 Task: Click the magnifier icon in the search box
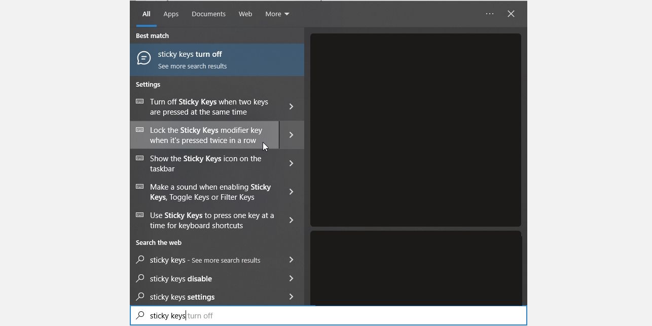click(x=140, y=315)
